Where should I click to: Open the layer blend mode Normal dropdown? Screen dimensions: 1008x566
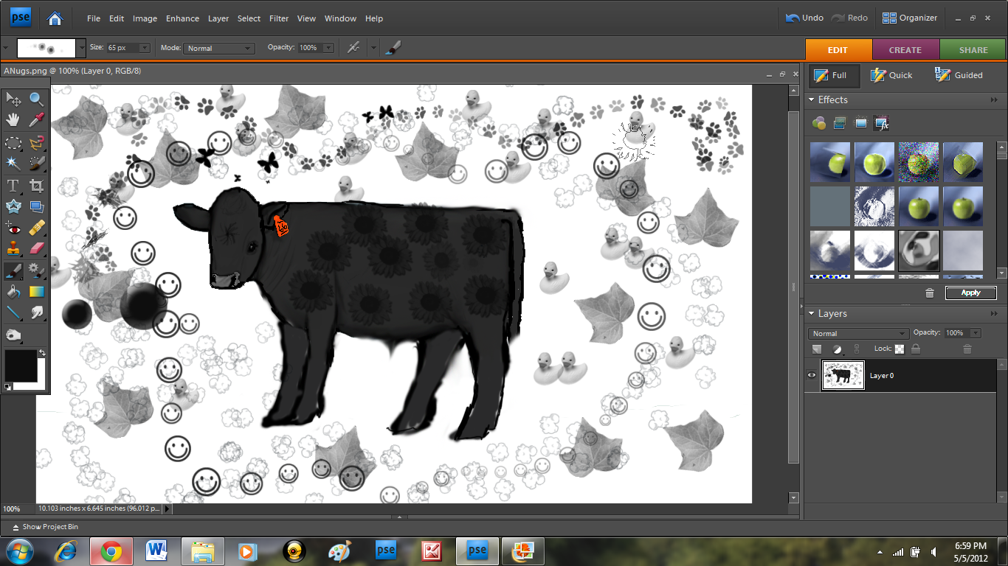point(858,334)
